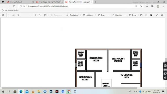This screenshot has width=167, height=94.
Task: Open the Favorites list
Action: pyautogui.click(x=147, y=6)
